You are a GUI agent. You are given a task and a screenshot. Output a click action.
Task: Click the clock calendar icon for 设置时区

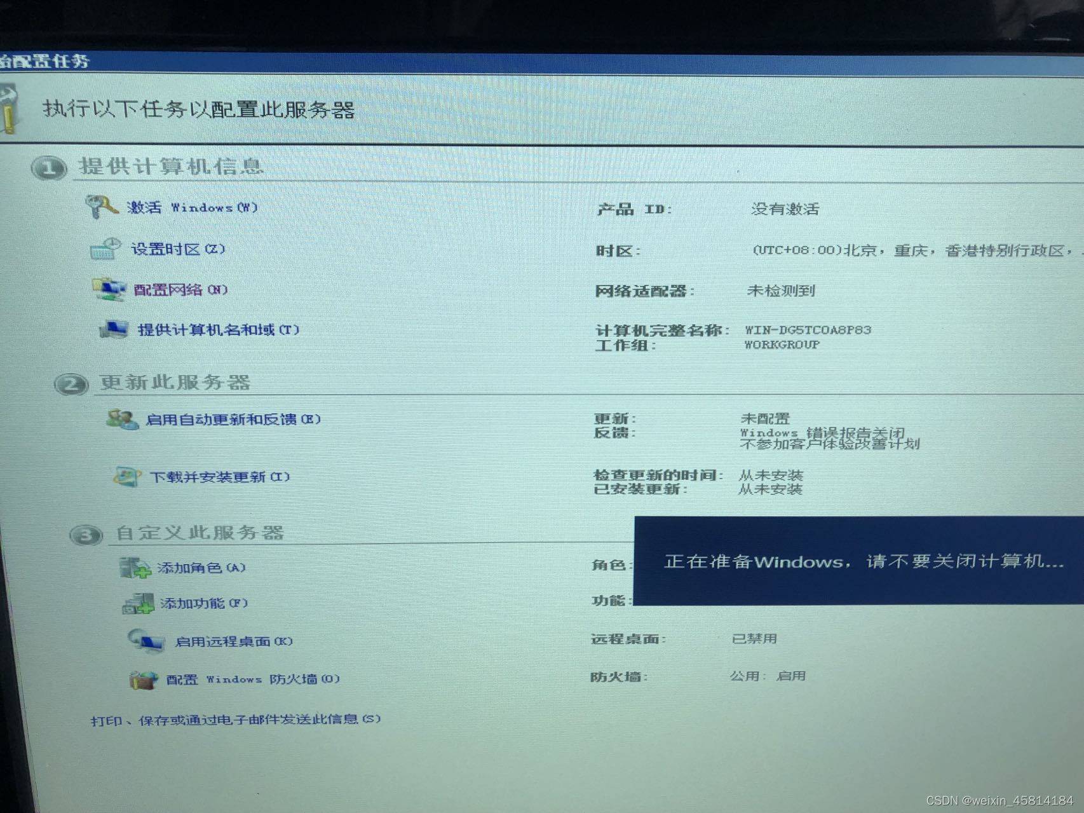point(105,249)
